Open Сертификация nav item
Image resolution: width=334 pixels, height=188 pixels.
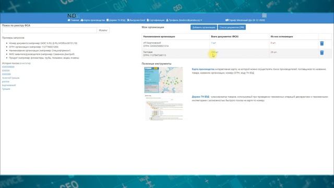pyautogui.click(x=156, y=20)
